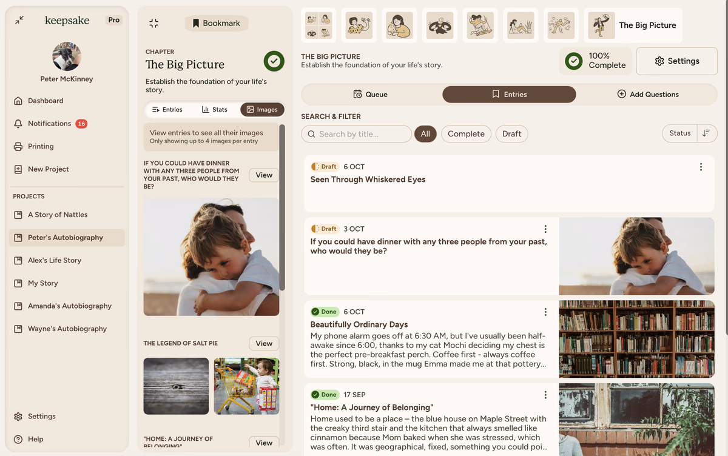This screenshot has height=456, width=728.
Task: Click the New Project plus icon
Action: [x=18, y=169]
